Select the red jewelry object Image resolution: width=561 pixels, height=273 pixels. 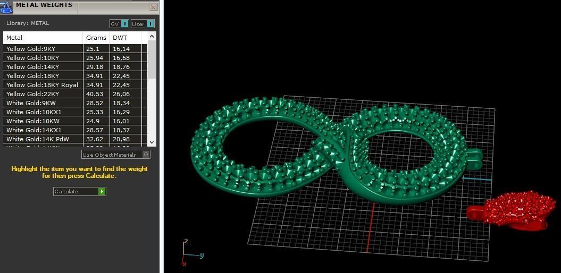click(510, 210)
